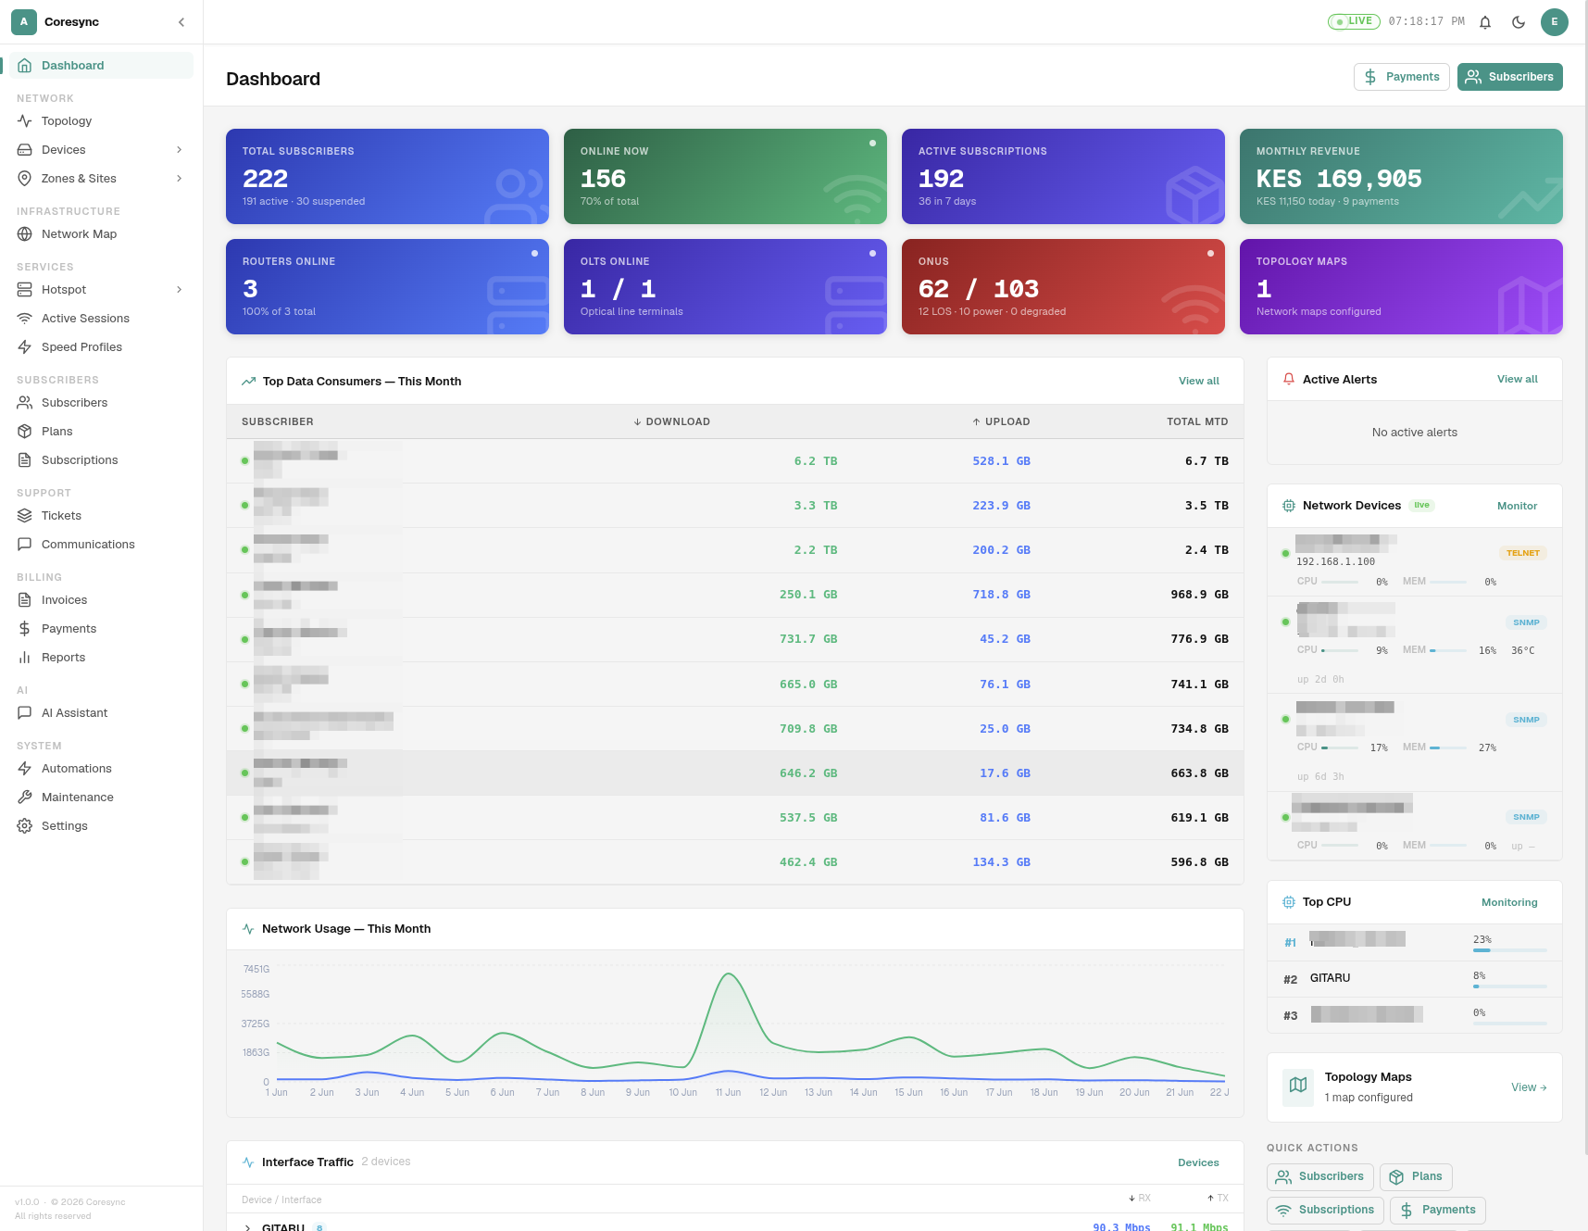Click the AI Assistant icon
This screenshot has width=1588, height=1231.
pyautogui.click(x=25, y=713)
